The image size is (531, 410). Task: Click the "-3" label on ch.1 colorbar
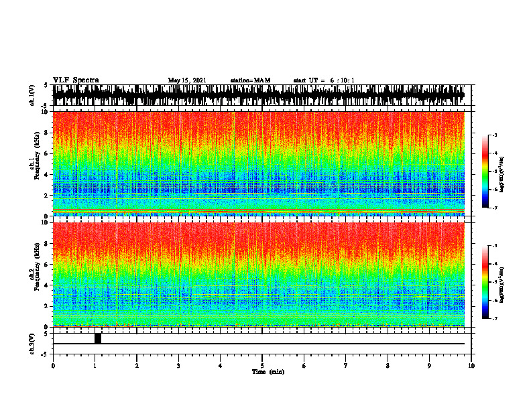(x=494, y=135)
